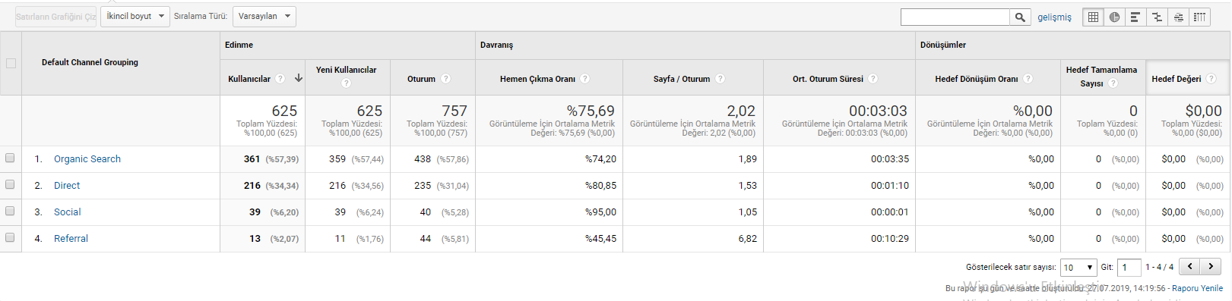
Task: Sort by Hedef Değeri column header
Action: click(x=1177, y=79)
